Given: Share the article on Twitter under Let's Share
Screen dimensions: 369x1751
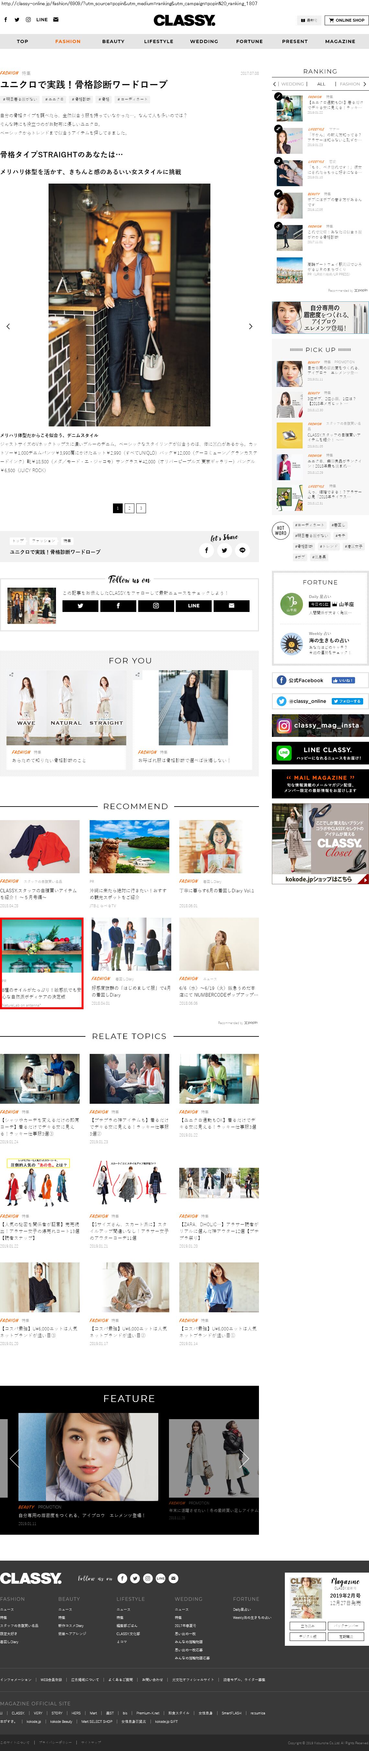Looking at the screenshot, I should [x=224, y=550].
